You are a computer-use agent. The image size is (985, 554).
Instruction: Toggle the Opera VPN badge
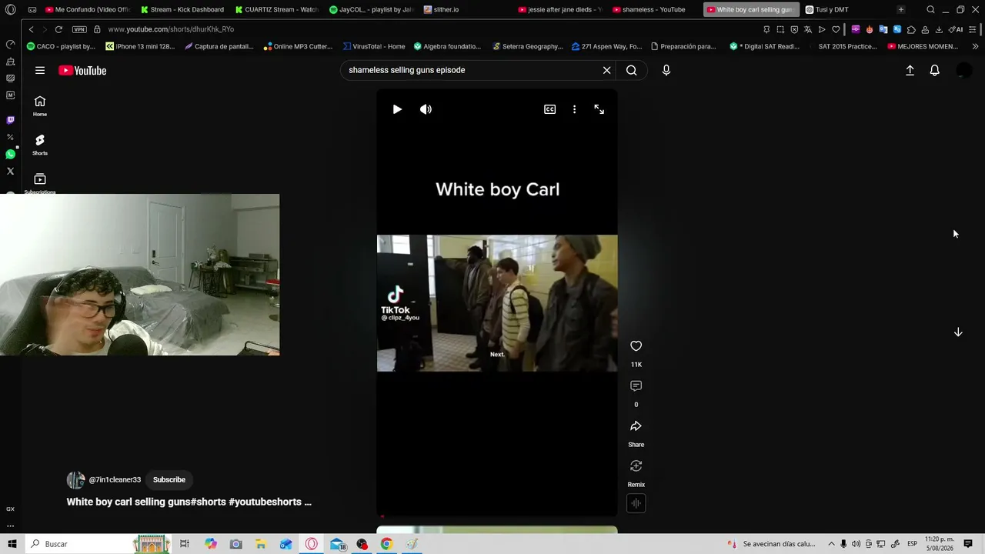[x=79, y=29]
